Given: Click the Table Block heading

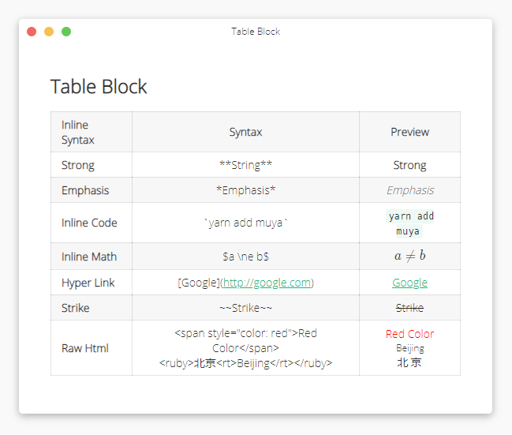Looking at the screenshot, I should coord(99,86).
